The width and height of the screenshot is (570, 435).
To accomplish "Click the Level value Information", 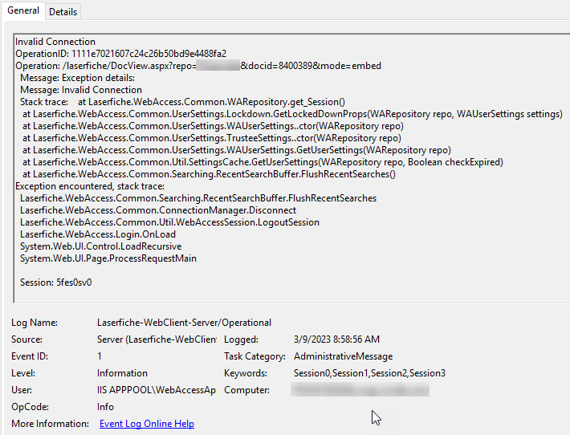I will coord(122,373).
